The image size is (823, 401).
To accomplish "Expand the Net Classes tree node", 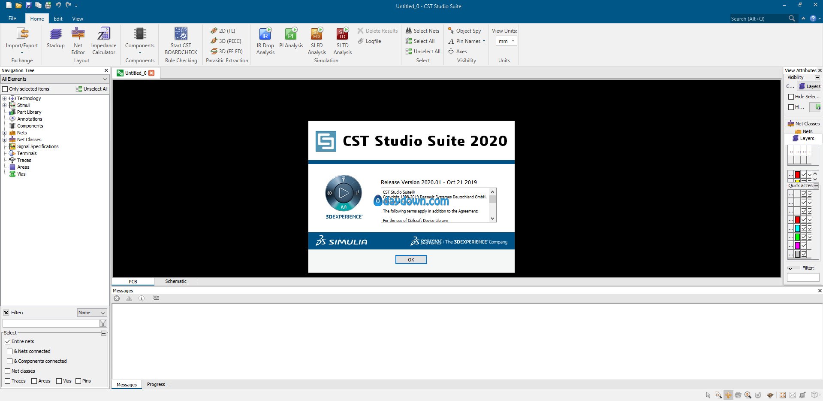I will coord(5,140).
